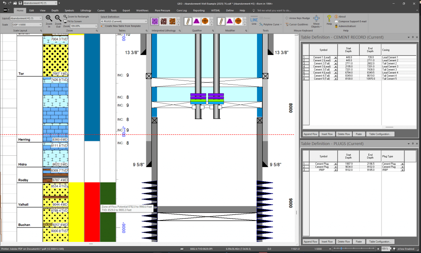Select the 9102.0 Start Depth cell
The height and width of the screenshot is (253, 421).
[x=349, y=170]
